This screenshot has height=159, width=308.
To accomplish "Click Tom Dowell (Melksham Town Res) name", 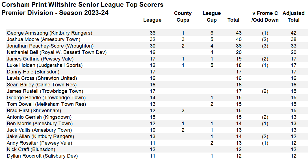I will 46,104.
